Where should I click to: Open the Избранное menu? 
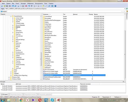coord(31,3)
